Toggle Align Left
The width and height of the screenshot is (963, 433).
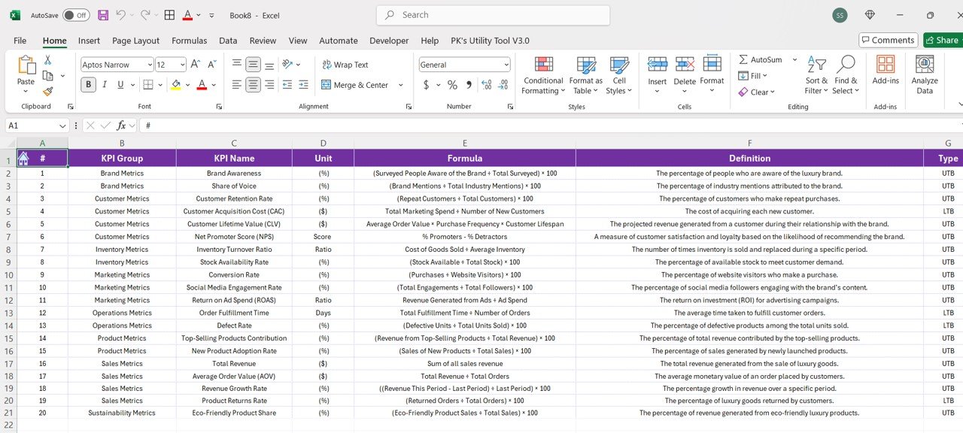(x=237, y=85)
